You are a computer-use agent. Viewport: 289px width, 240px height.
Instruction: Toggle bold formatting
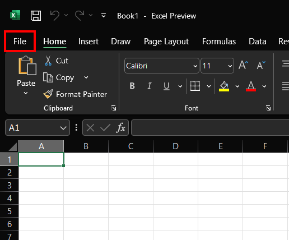click(132, 86)
